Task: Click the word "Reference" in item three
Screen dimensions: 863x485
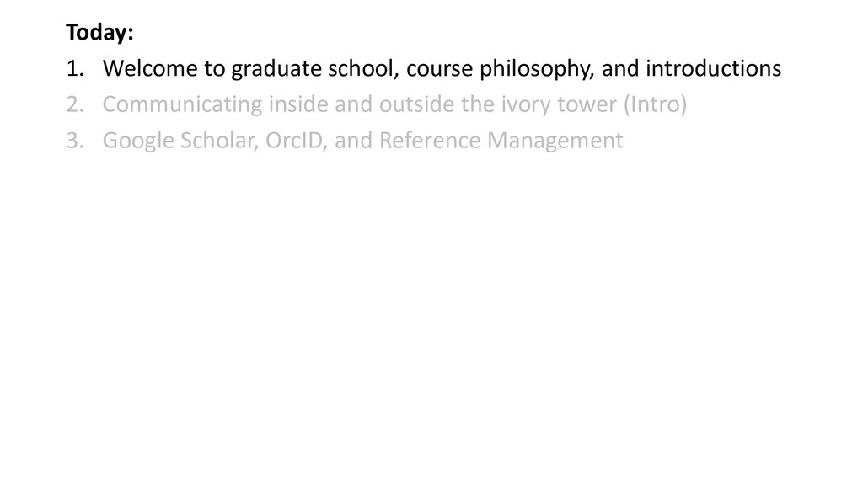Action: pyautogui.click(x=430, y=141)
